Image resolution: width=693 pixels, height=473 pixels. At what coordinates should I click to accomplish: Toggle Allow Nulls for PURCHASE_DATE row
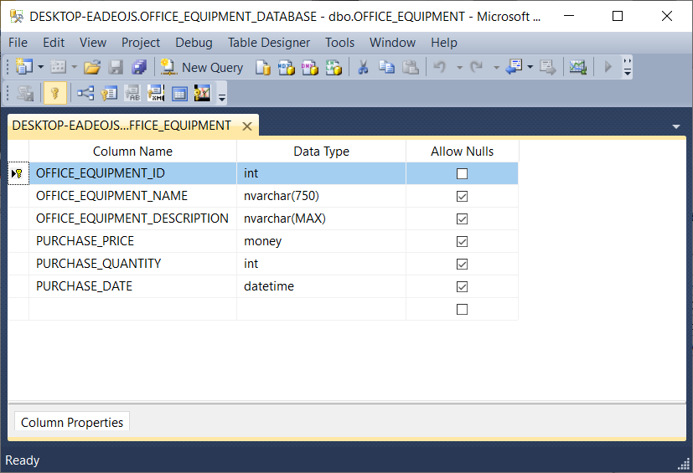click(462, 286)
